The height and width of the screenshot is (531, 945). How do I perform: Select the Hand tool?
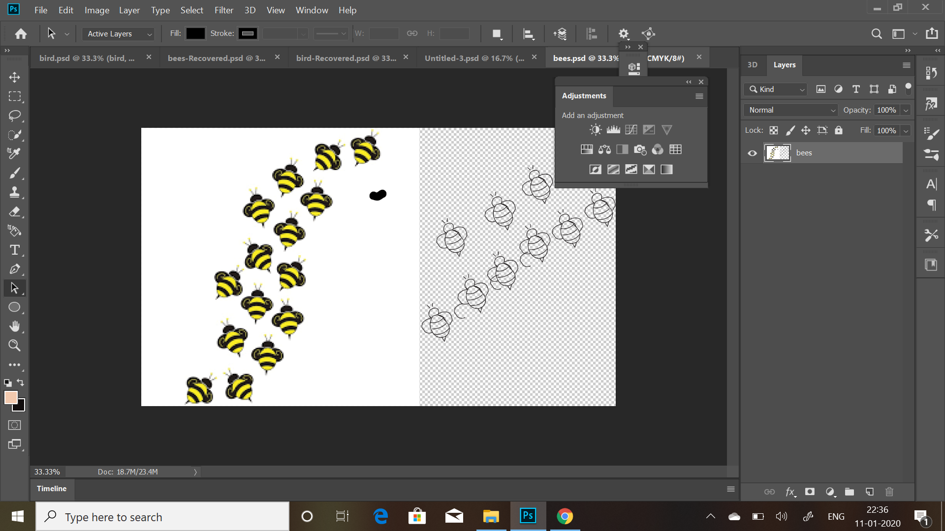point(14,326)
